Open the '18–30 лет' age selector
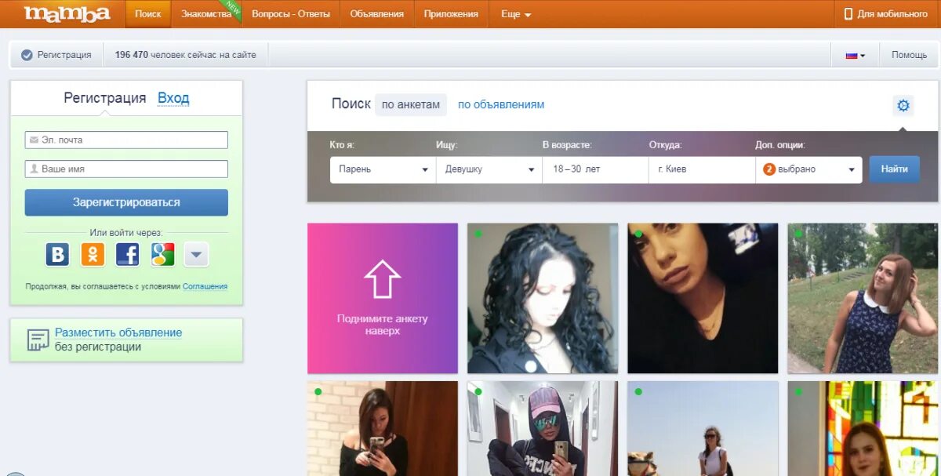 point(595,169)
